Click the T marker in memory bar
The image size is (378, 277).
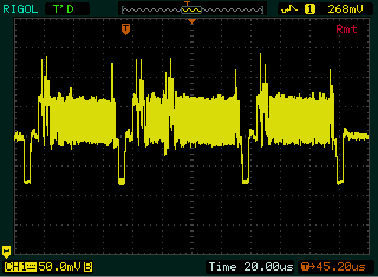(188, 5)
